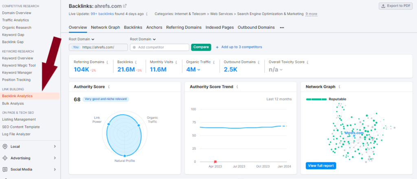Open first Root Domain dropdown
Image resolution: width=417 pixels, height=179 pixels.
click(x=81, y=39)
